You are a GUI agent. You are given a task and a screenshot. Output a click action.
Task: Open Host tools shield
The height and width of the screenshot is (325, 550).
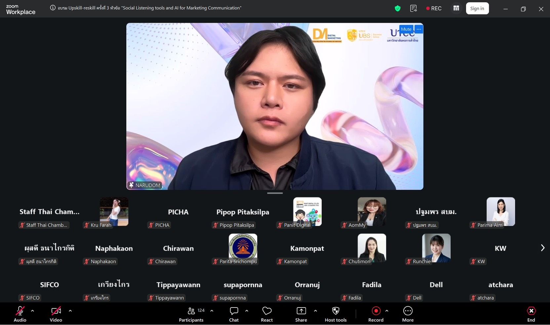[x=336, y=314]
